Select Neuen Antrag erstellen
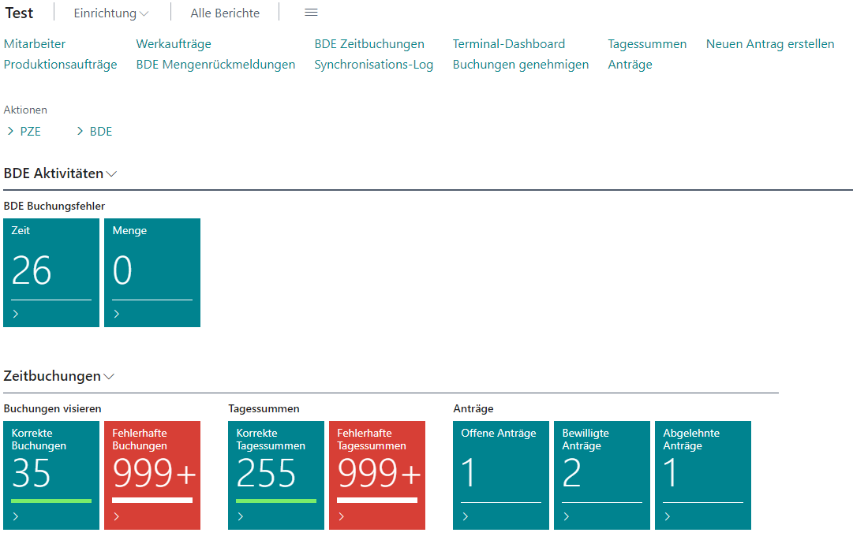The height and width of the screenshot is (540, 853). (770, 44)
